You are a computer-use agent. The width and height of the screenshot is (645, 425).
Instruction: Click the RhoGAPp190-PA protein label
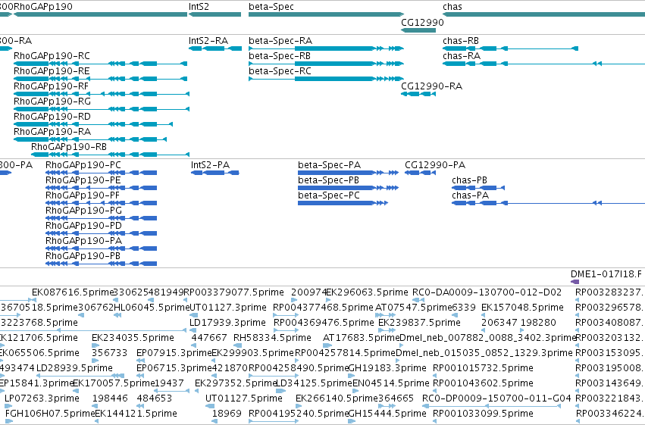83,241
